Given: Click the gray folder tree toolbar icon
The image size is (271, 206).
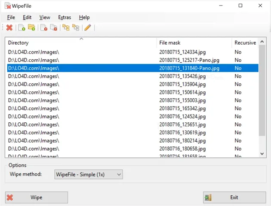Looking at the screenshot, I should pyautogui.click(x=76, y=27).
